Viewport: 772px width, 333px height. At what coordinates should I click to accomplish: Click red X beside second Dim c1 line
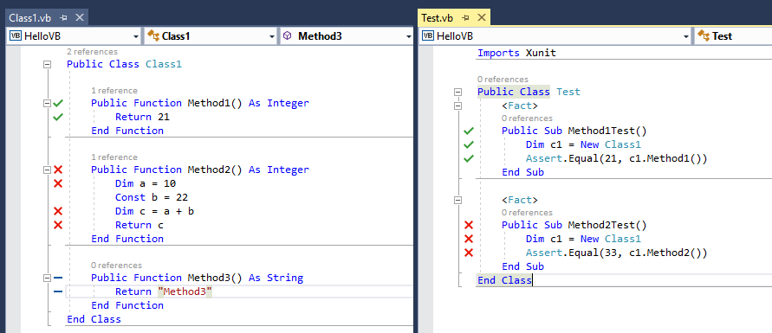pos(469,239)
